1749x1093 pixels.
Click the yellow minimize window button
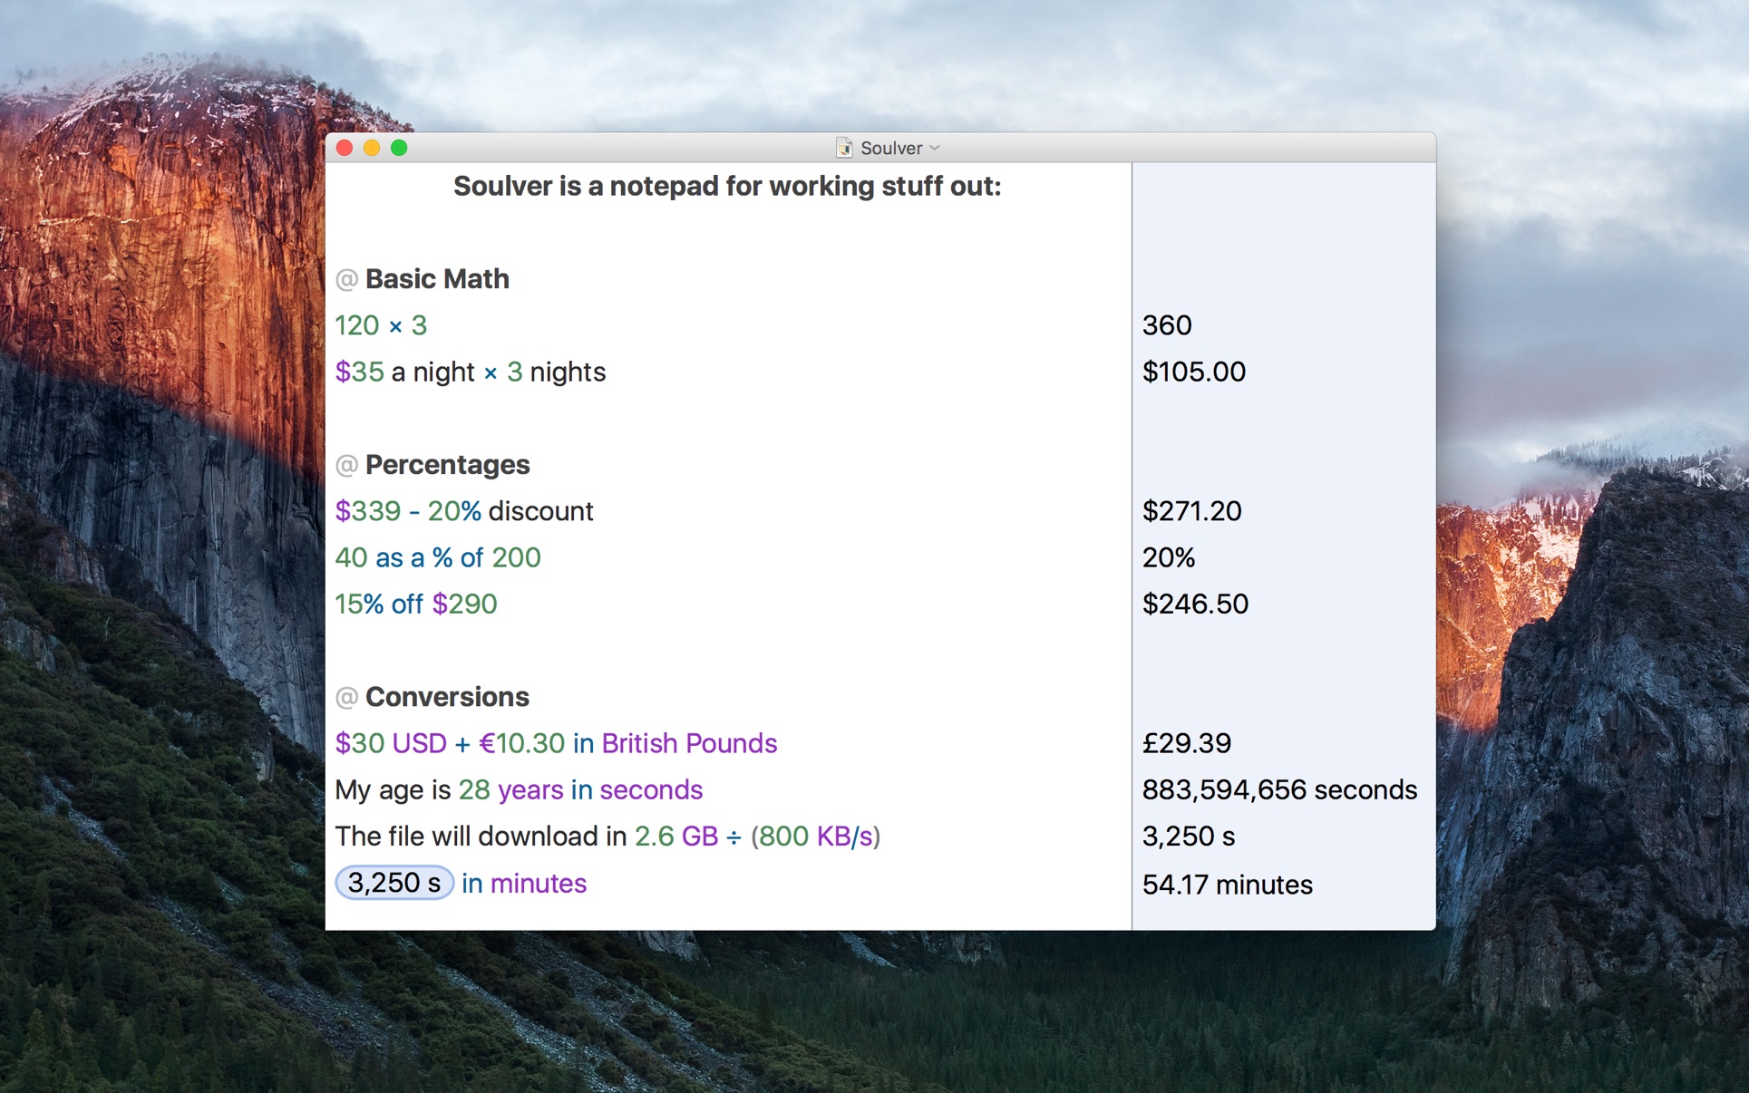[372, 148]
